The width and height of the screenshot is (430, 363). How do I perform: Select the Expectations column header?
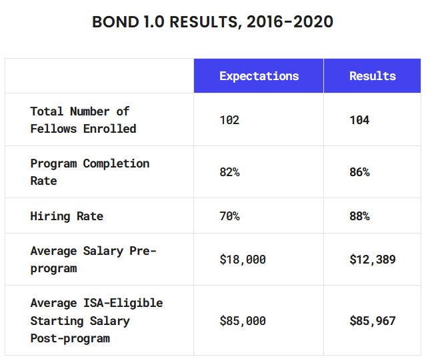(259, 76)
